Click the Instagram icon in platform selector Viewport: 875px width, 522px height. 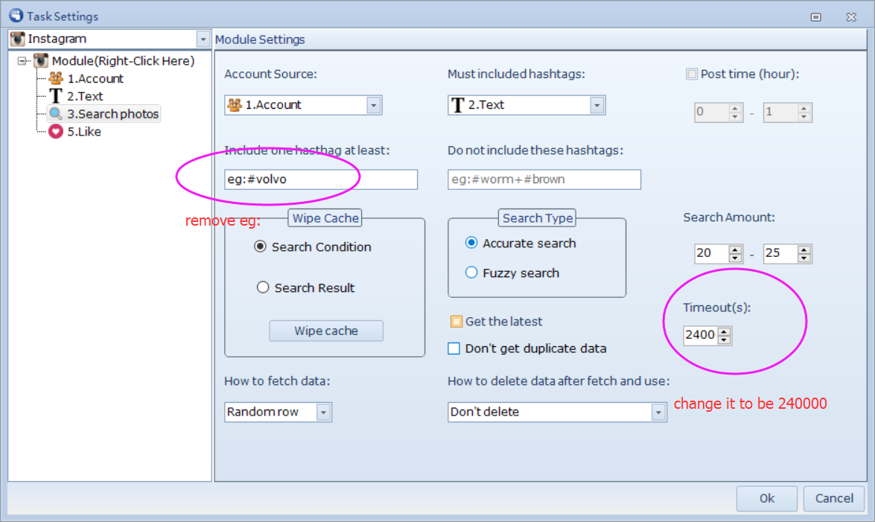click(18, 39)
